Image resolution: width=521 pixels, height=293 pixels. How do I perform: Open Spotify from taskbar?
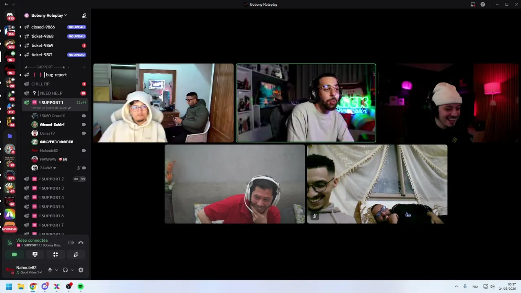tap(81, 286)
